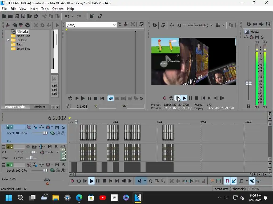Screen dimensions: 273x204
Task: Click the Cut scissors icon
Action: click(x=45, y=16)
